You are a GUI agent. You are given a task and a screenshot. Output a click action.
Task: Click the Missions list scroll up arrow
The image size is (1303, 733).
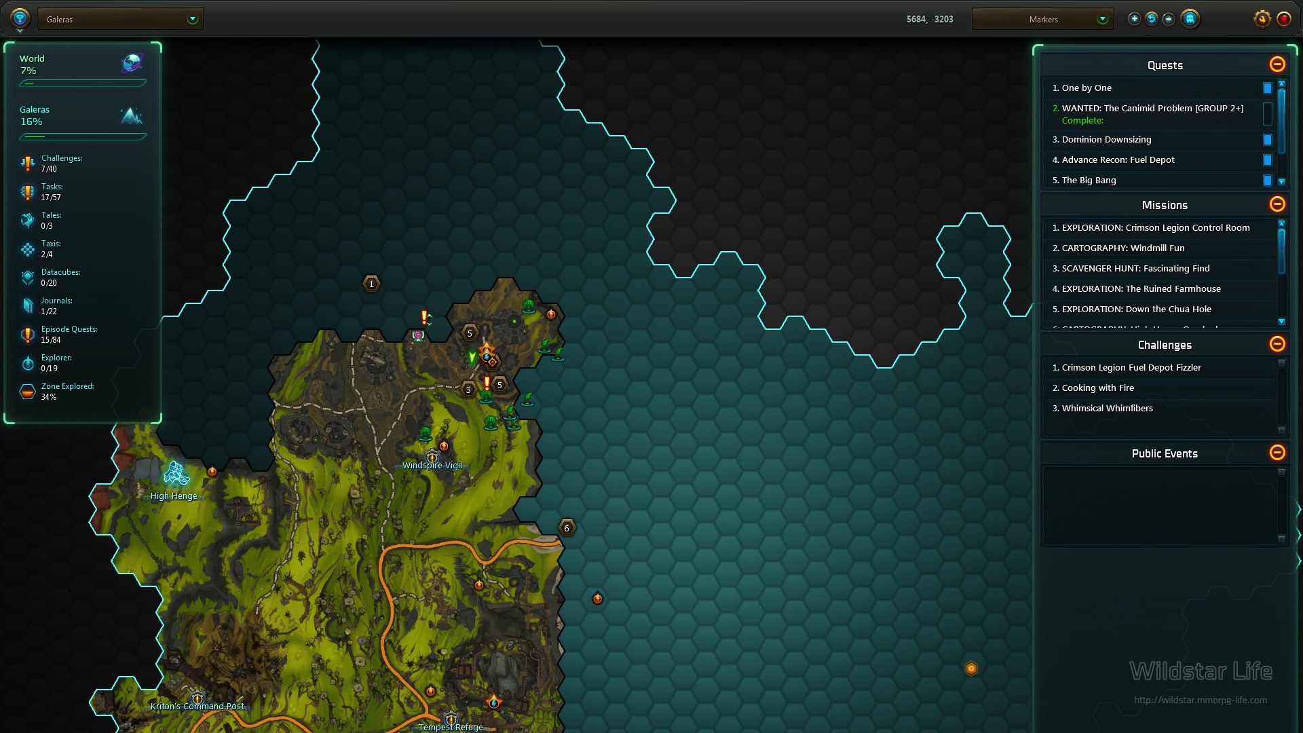(1281, 223)
